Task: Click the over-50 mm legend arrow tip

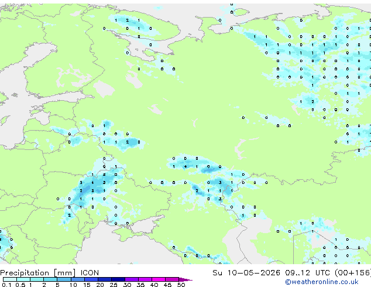Action: [x=185, y=279]
